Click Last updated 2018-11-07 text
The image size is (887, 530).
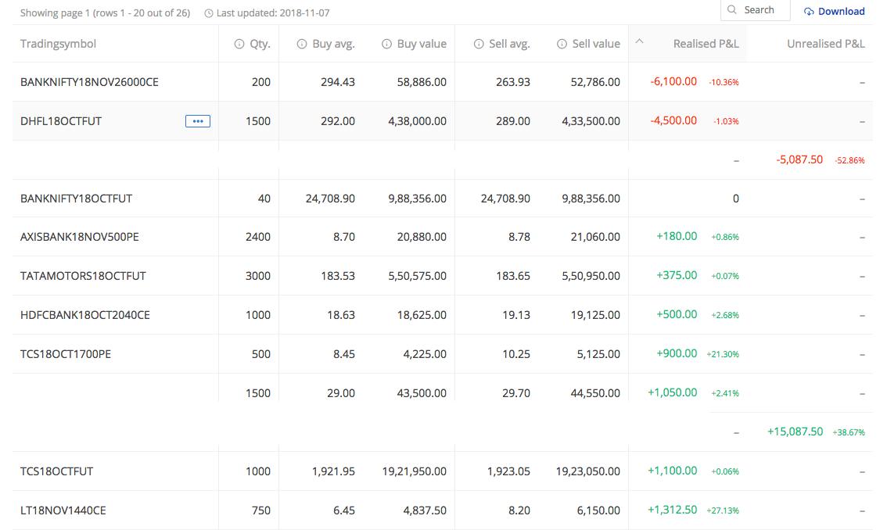coord(273,13)
